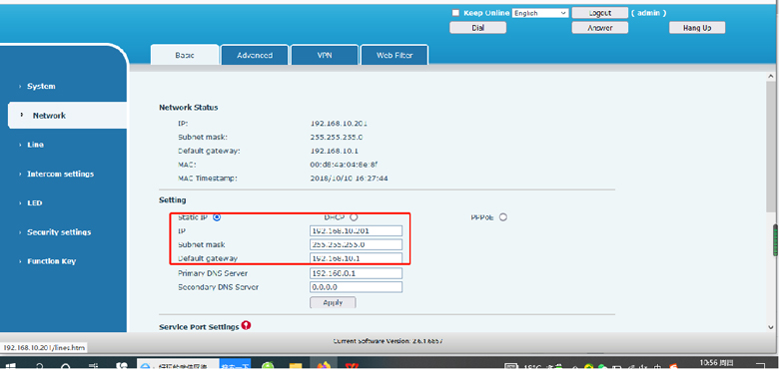Expand the Intercom settings sidebar item
779x369 pixels.
click(60, 175)
